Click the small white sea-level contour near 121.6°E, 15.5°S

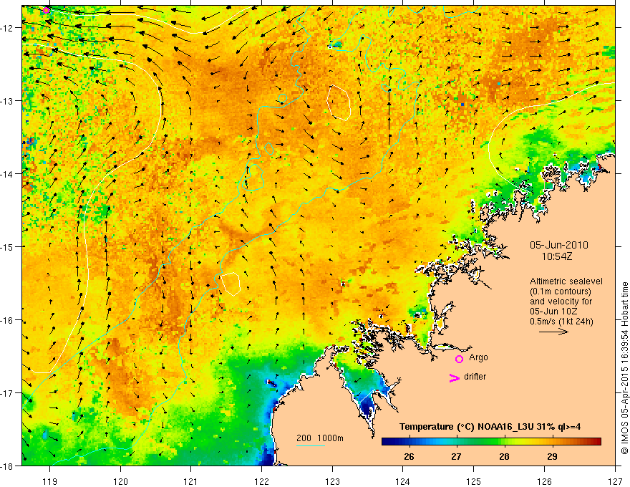[x=231, y=284]
